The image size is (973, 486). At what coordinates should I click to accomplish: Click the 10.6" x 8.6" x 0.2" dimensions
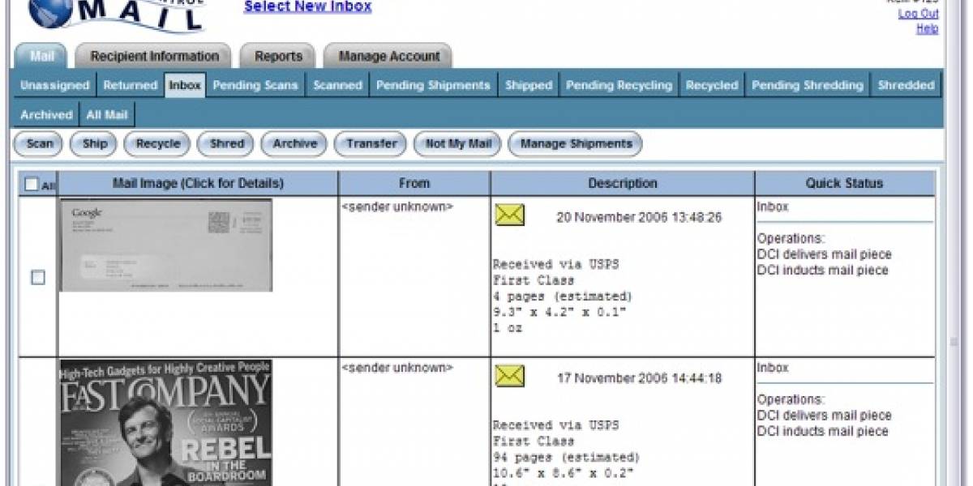(x=563, y=473)
